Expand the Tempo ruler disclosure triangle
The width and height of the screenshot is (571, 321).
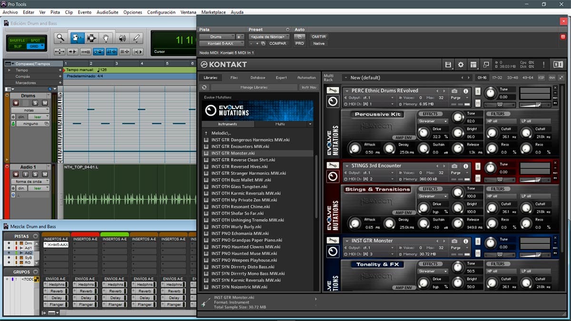click(x=10, y=70)
